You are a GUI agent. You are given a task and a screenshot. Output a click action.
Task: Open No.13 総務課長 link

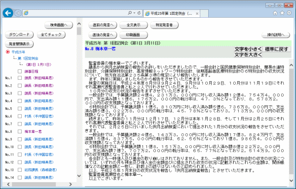[x=41, y=170]
